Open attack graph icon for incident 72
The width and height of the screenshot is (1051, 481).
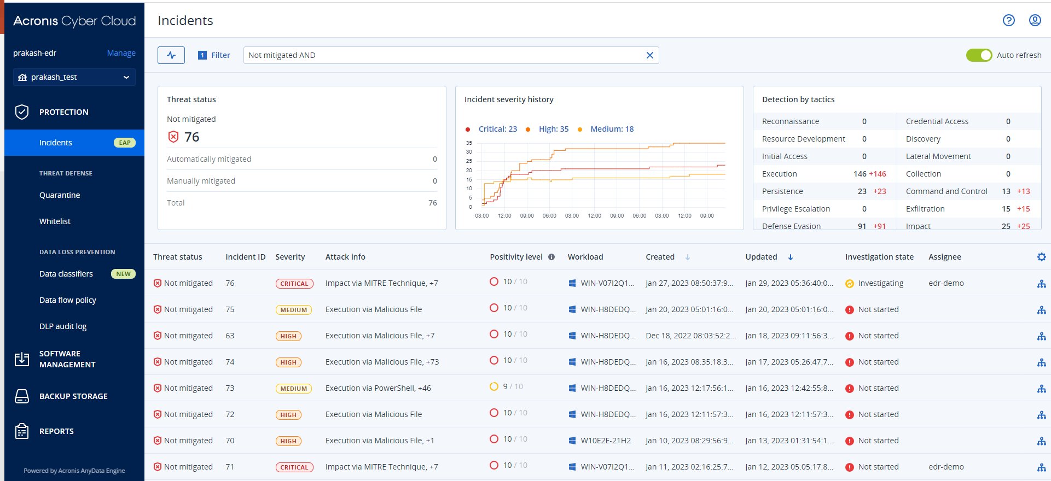coord(1041,415)
